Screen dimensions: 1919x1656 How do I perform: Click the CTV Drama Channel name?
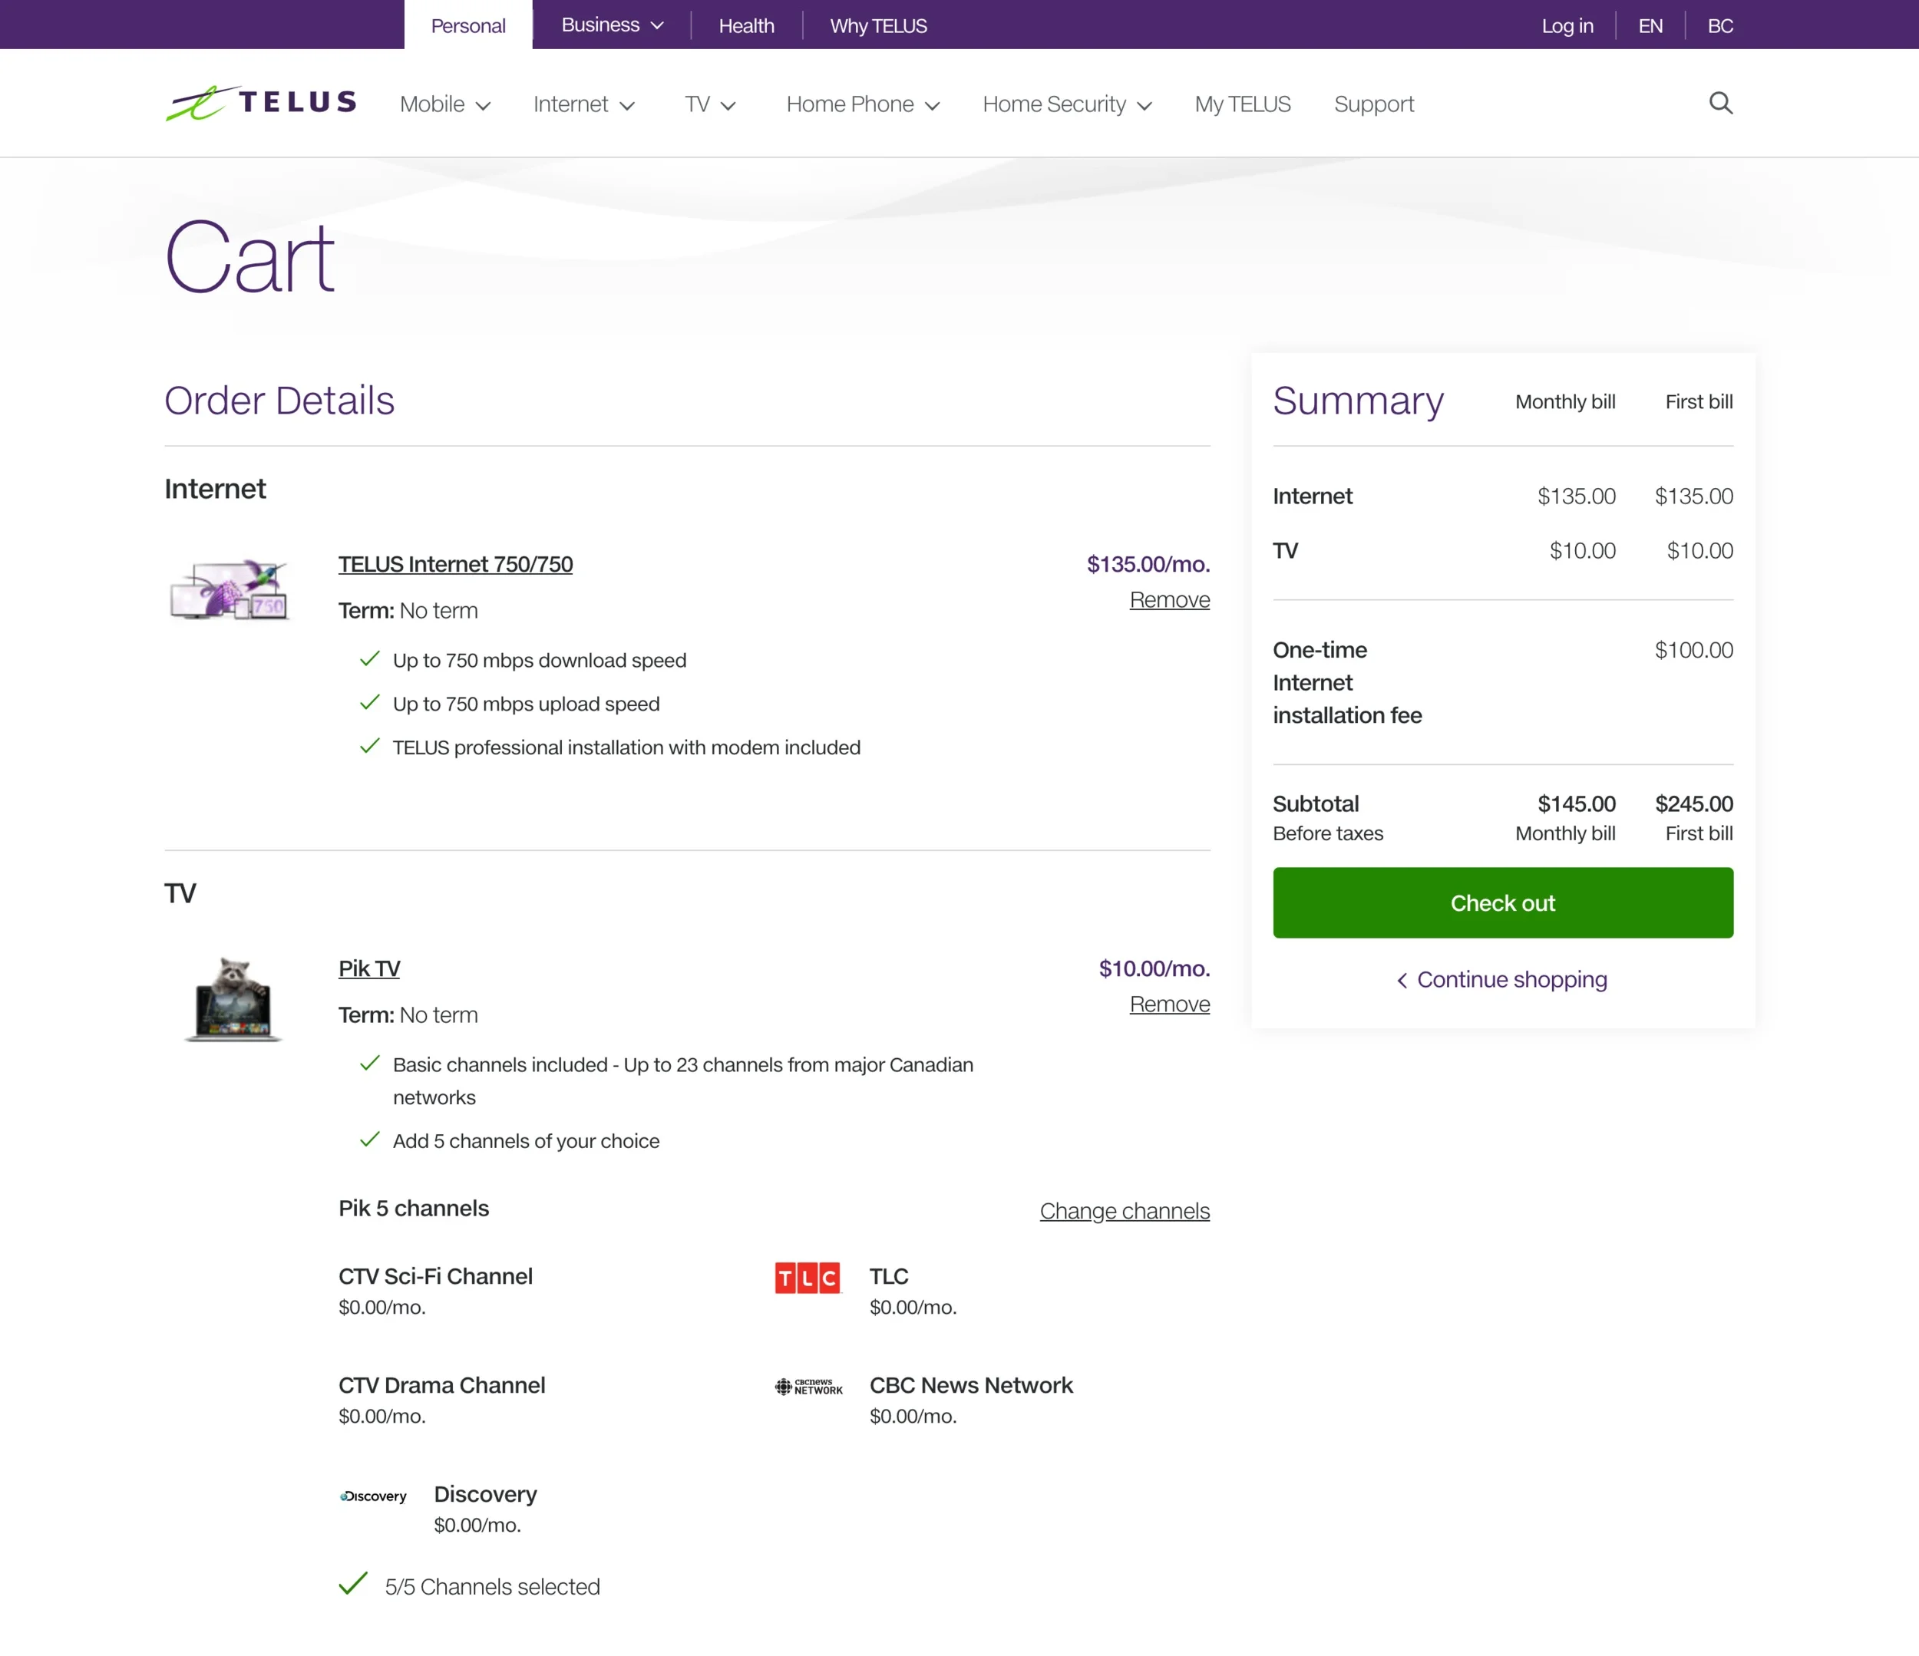(x=442, y=1386)
